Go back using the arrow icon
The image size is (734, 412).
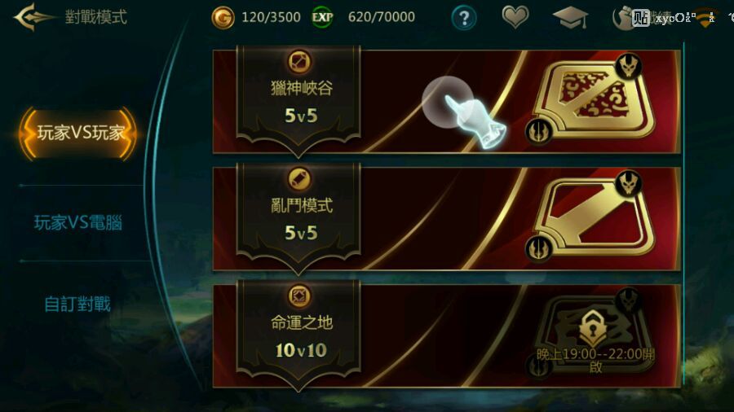[33, 17]
